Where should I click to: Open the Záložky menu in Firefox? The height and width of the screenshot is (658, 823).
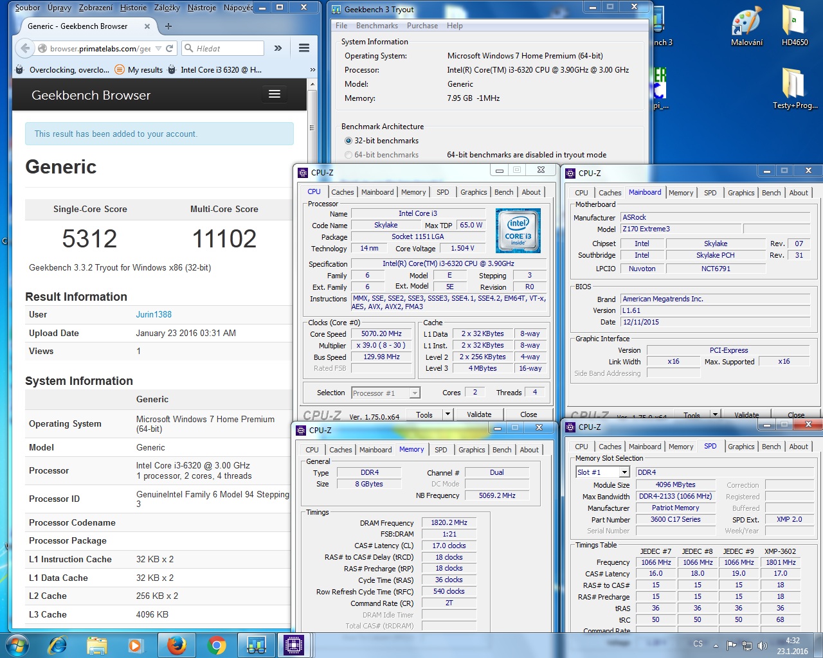[167, 8]
